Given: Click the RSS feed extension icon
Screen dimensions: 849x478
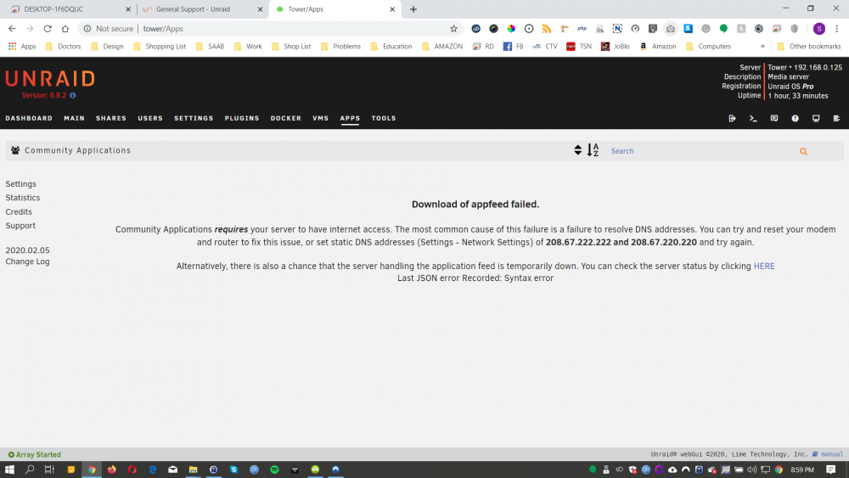Looking at the screenshot, I should click(x=546, y=29).
